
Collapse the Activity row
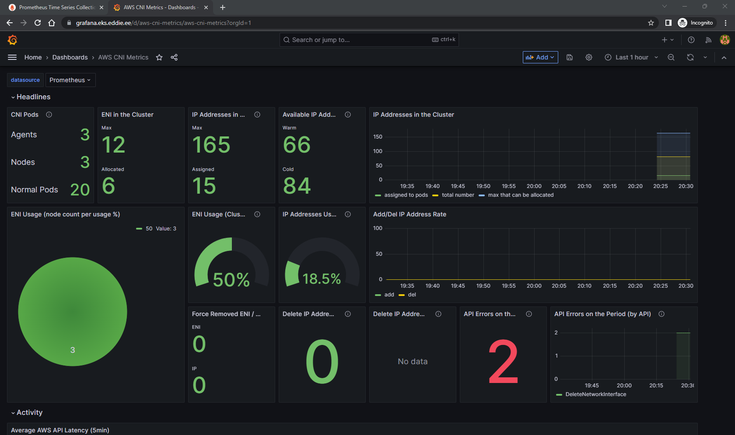point(27,413)
